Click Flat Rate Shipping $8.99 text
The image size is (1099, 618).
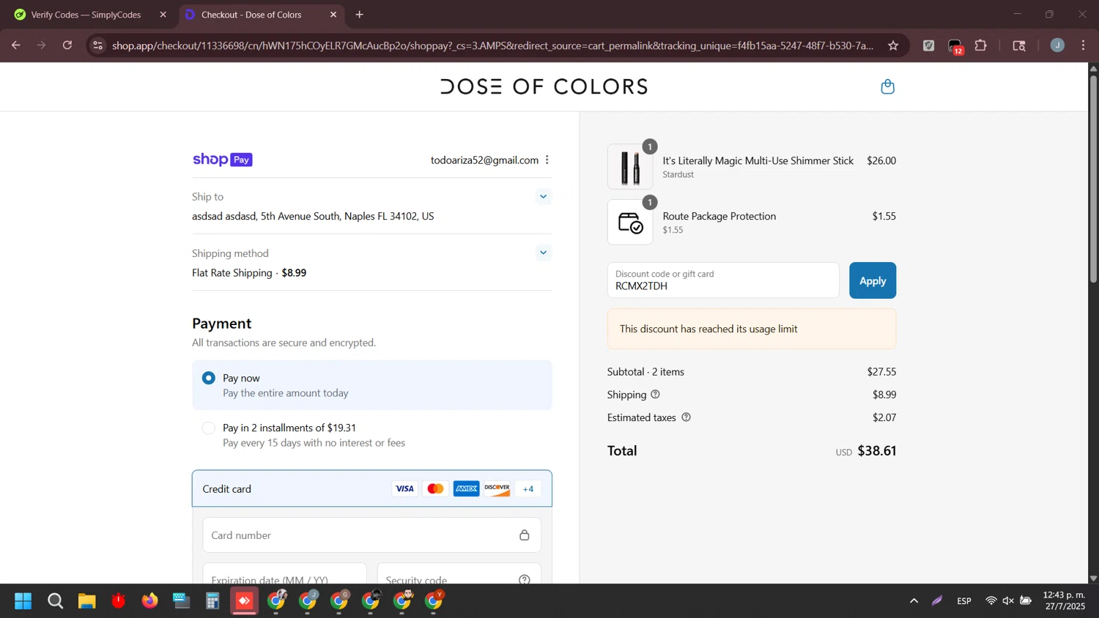tap(249, 272)
